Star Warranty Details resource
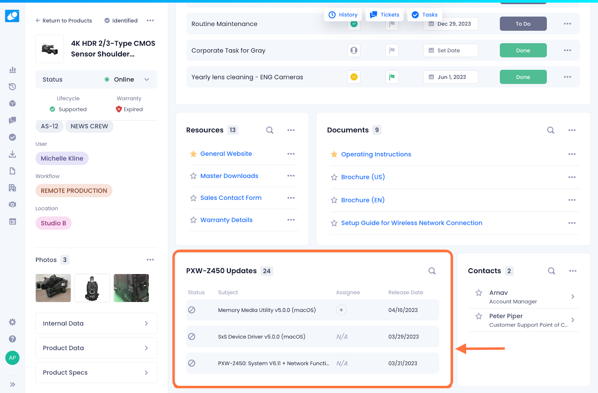The height and width of the screenshot is (393, 598). 193,220
